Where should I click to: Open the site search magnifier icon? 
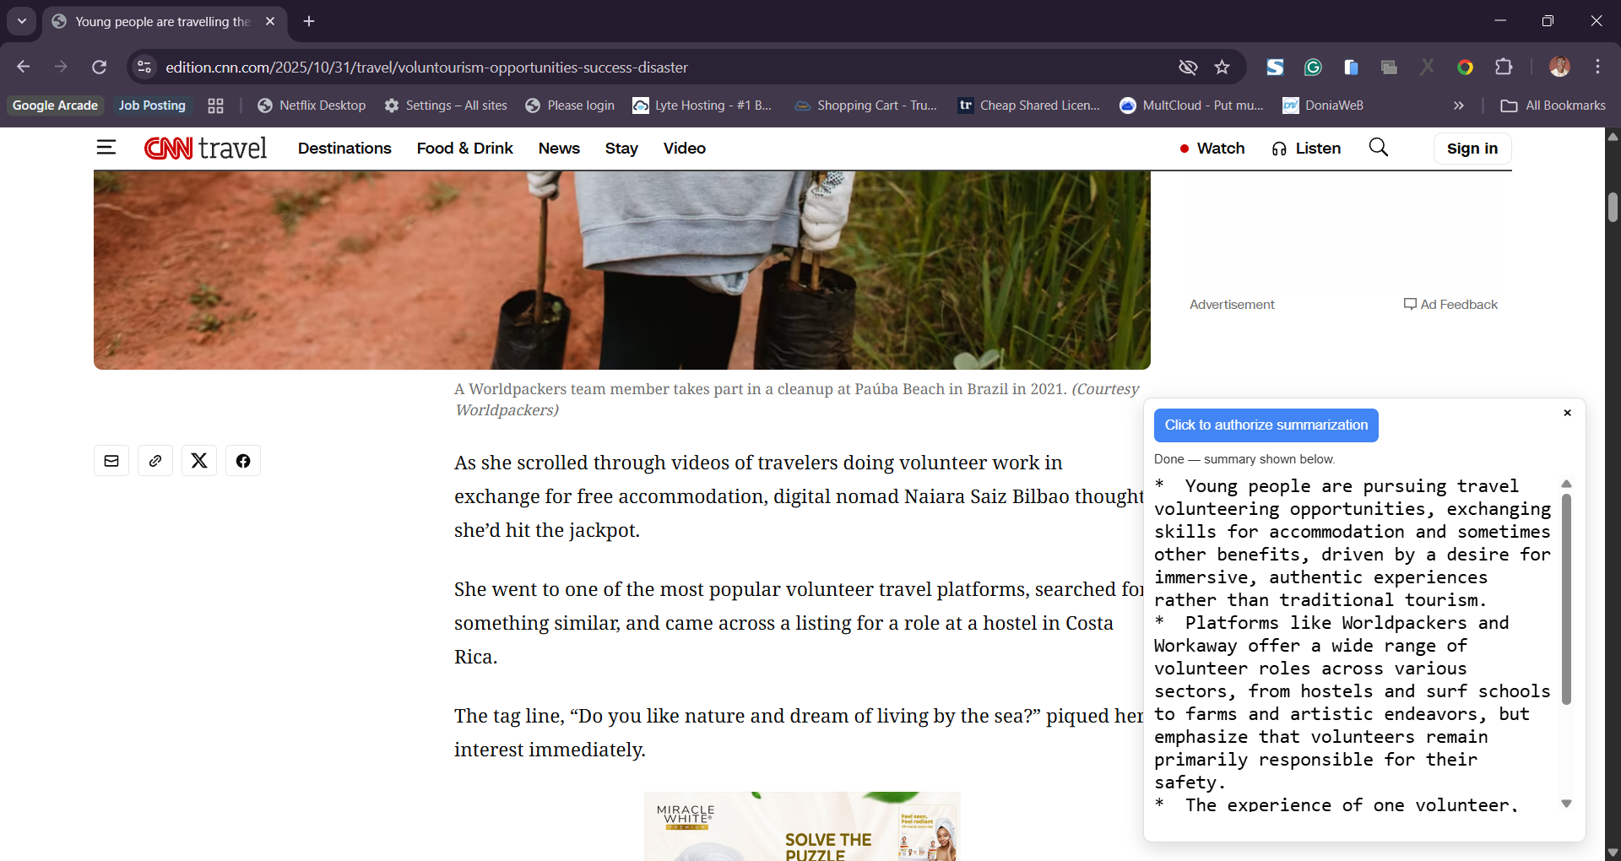tap(1378, 148)
